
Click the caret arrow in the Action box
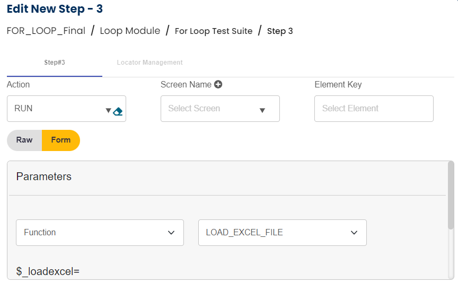pos(108,110)
